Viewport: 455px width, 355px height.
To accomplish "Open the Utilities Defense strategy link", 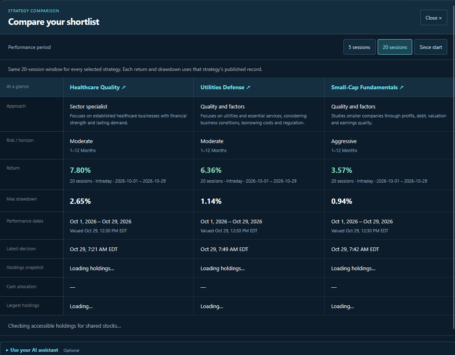I will 226,87.
